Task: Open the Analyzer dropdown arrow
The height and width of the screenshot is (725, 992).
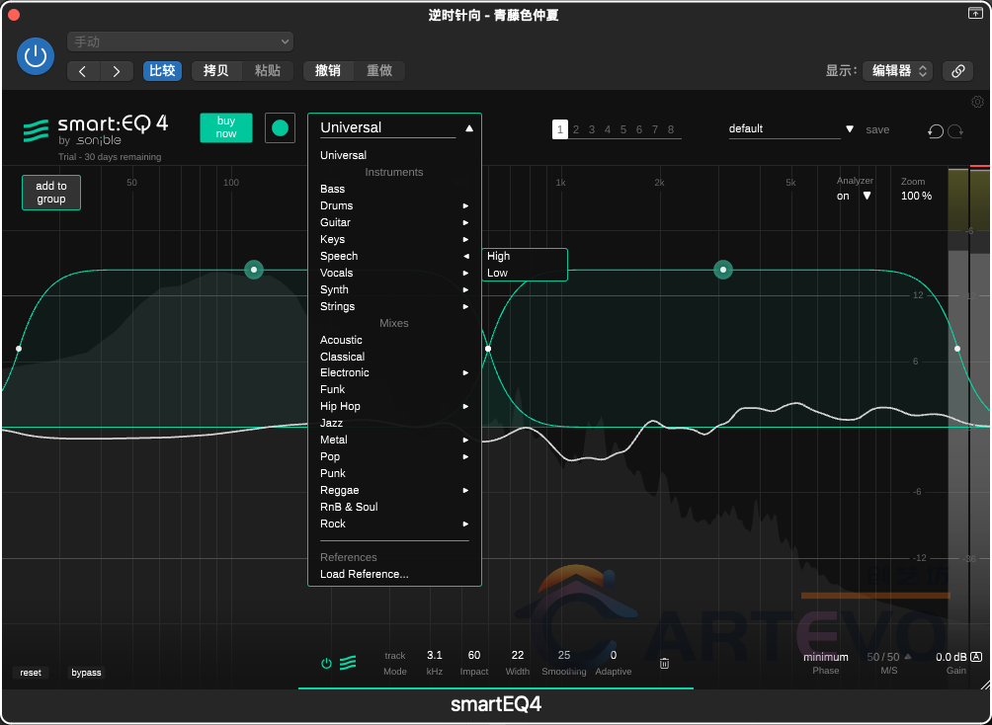Action: click(867, 196)
